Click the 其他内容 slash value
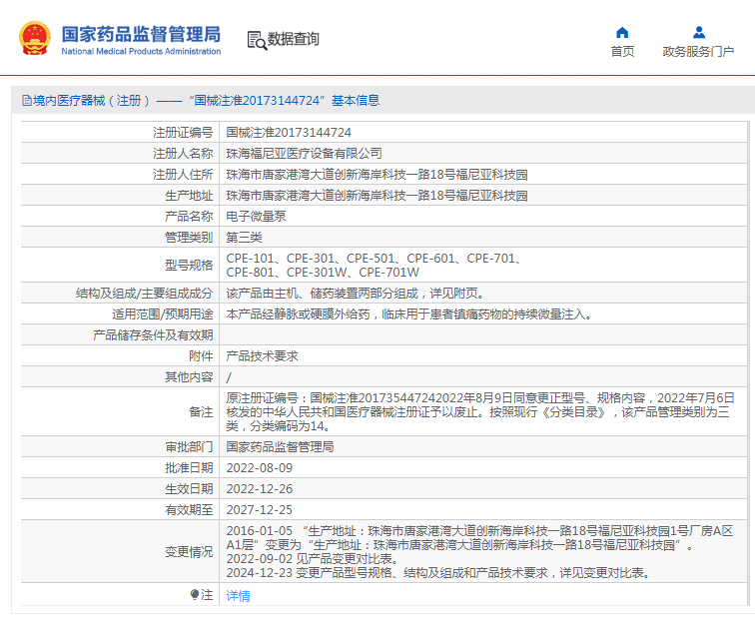This screenshot has width=755, height=623. (229, 377)
